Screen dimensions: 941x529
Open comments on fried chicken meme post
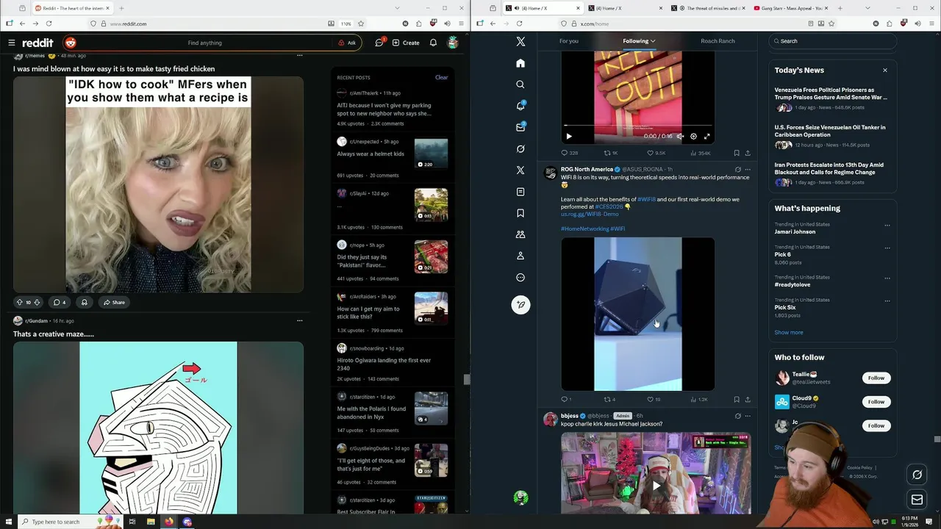coord(60,302)
